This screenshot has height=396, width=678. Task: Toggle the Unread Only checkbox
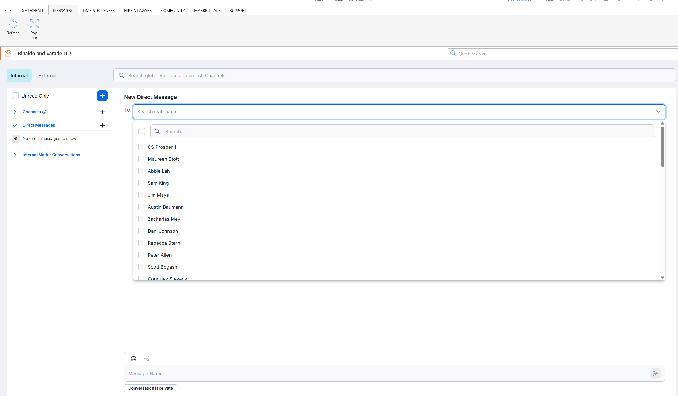(x=15, y=96)
